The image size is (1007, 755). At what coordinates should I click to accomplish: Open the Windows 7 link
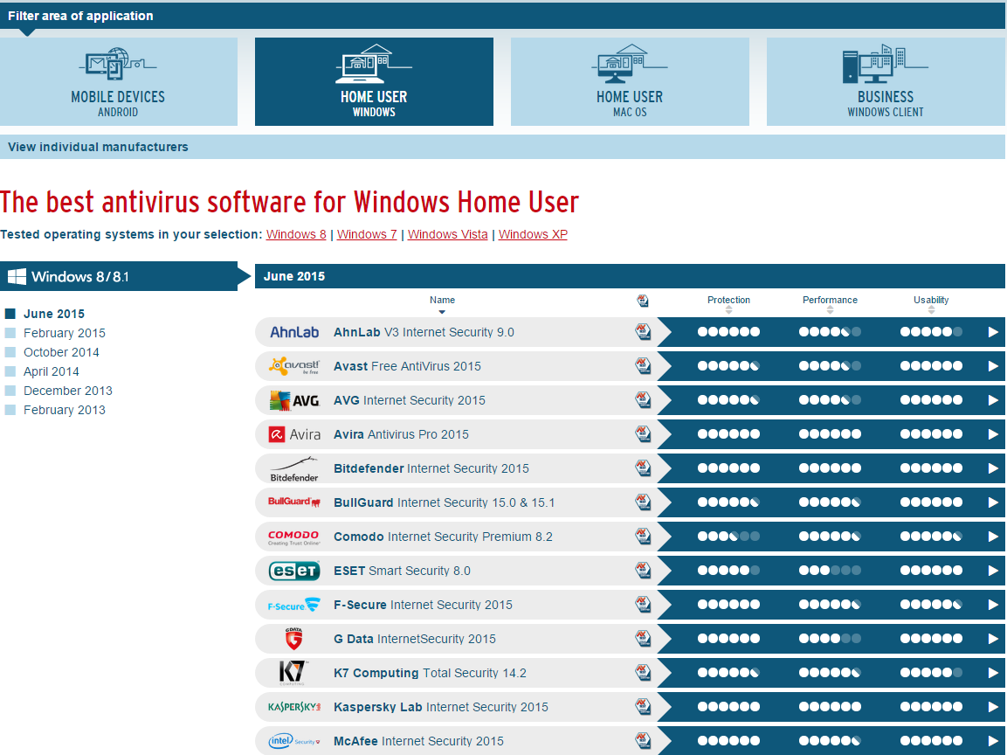[367, 234]
